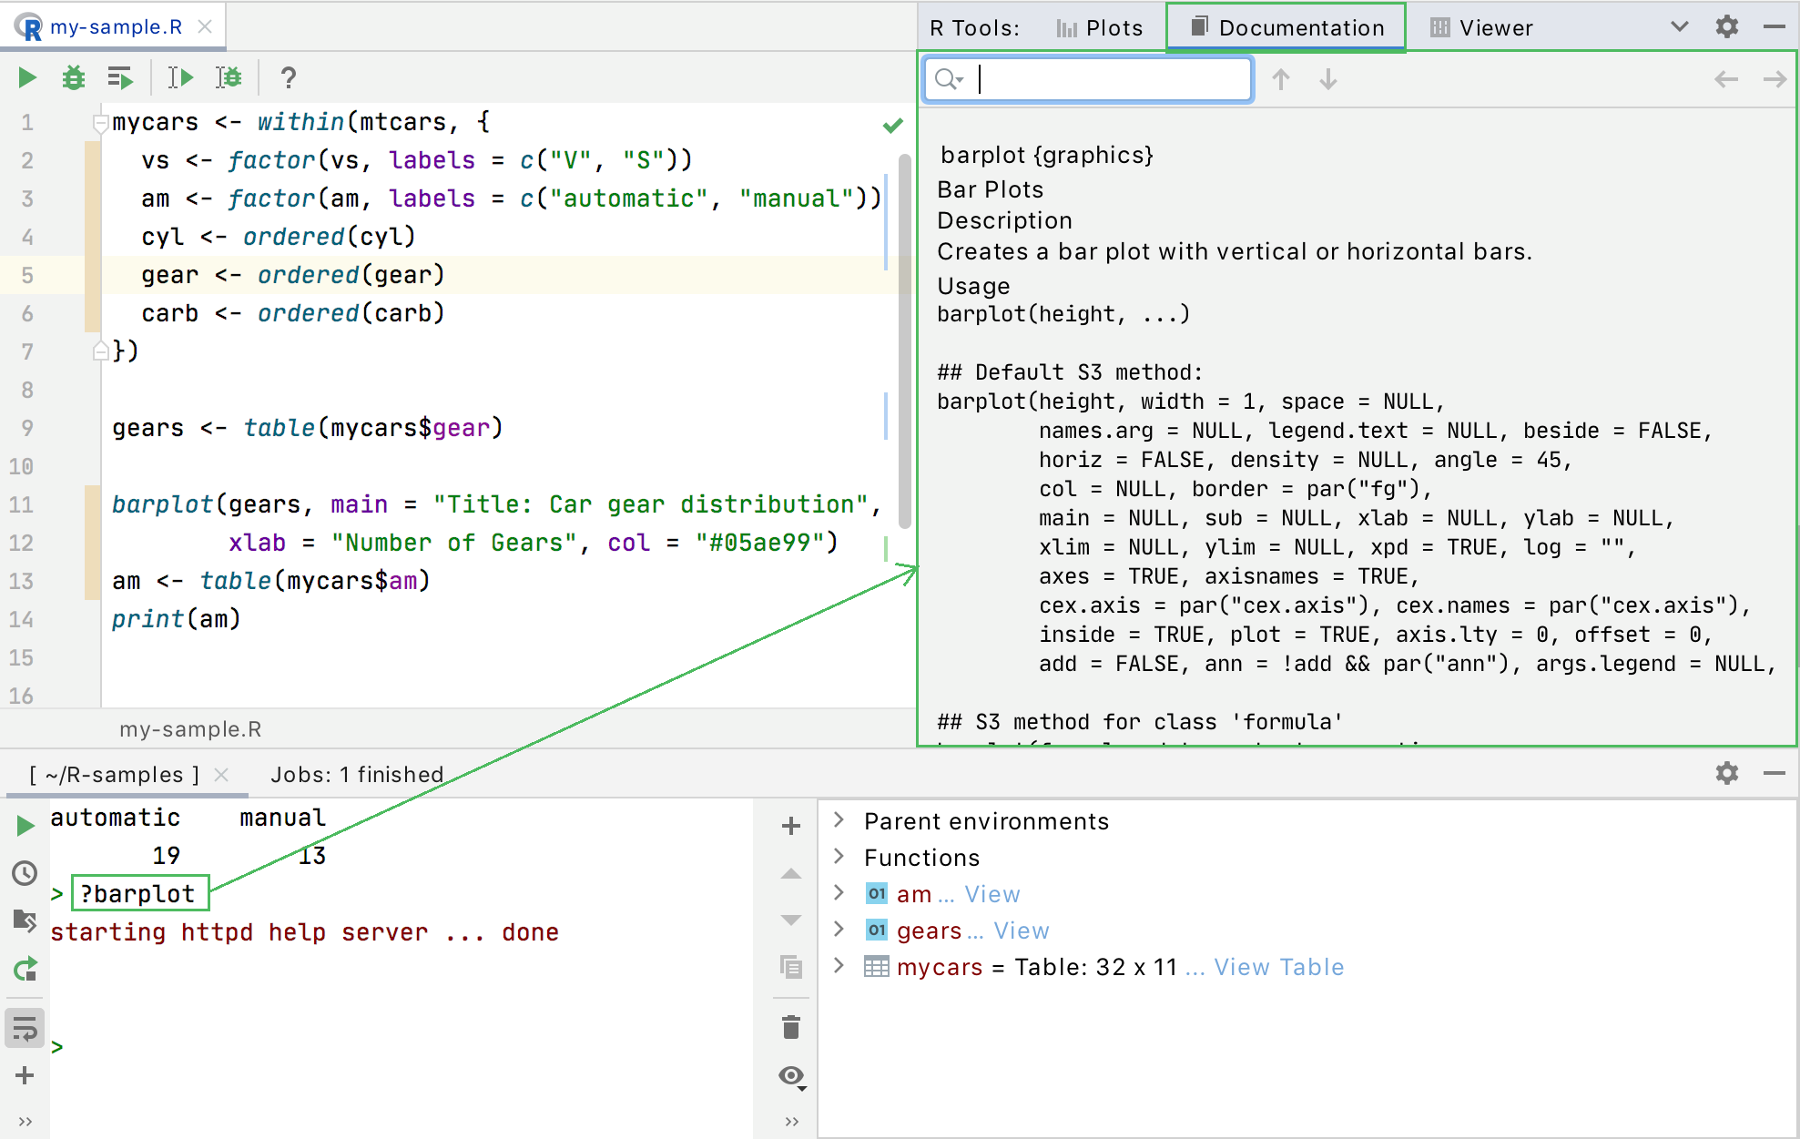Restart the R console

[x=25, y=969]
